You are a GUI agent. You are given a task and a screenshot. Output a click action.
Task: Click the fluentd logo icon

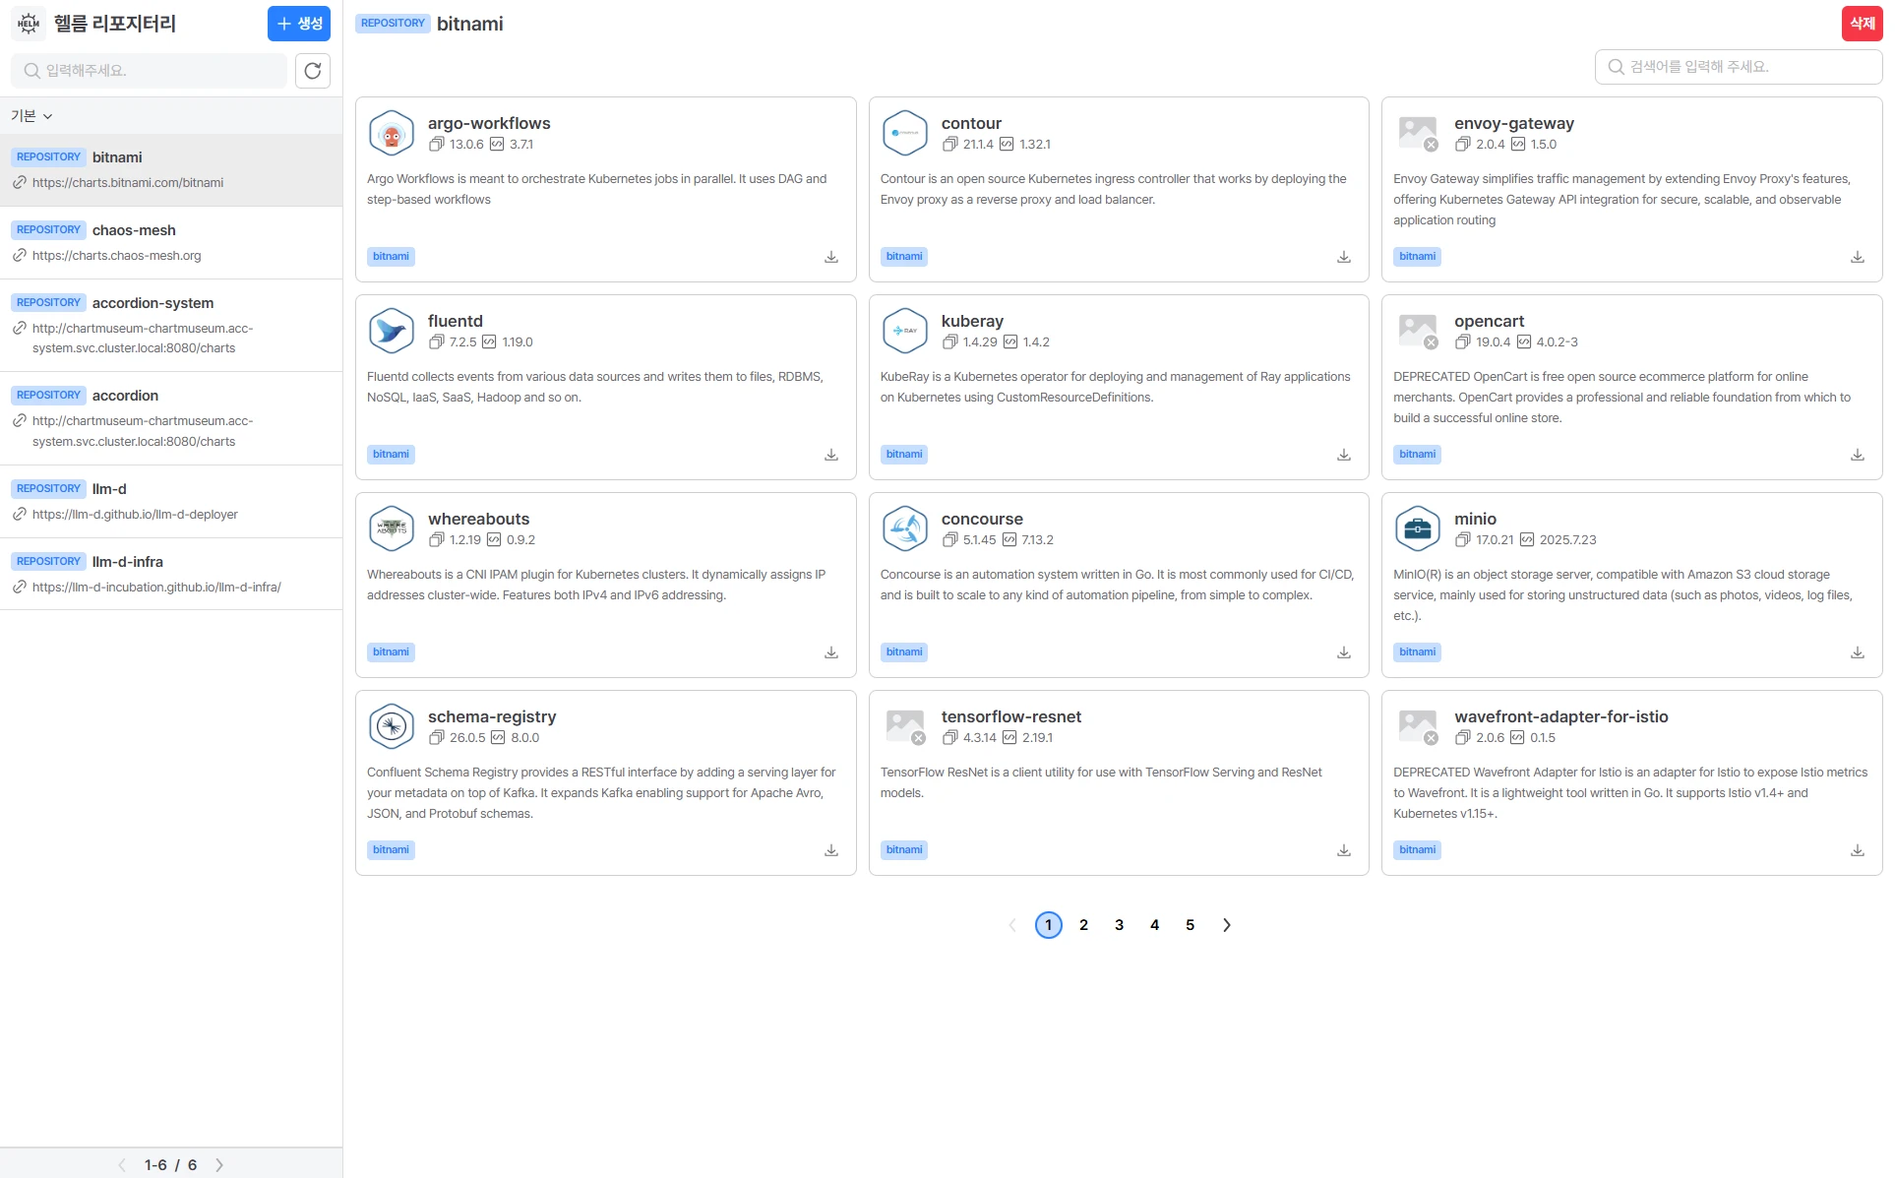click(392, 331)
